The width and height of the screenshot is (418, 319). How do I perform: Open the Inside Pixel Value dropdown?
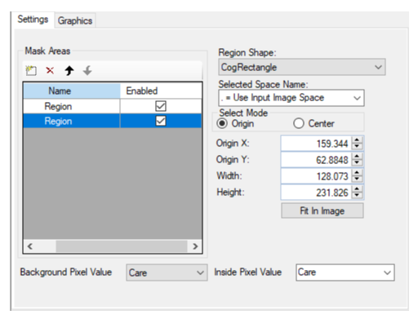click(345, 272)
